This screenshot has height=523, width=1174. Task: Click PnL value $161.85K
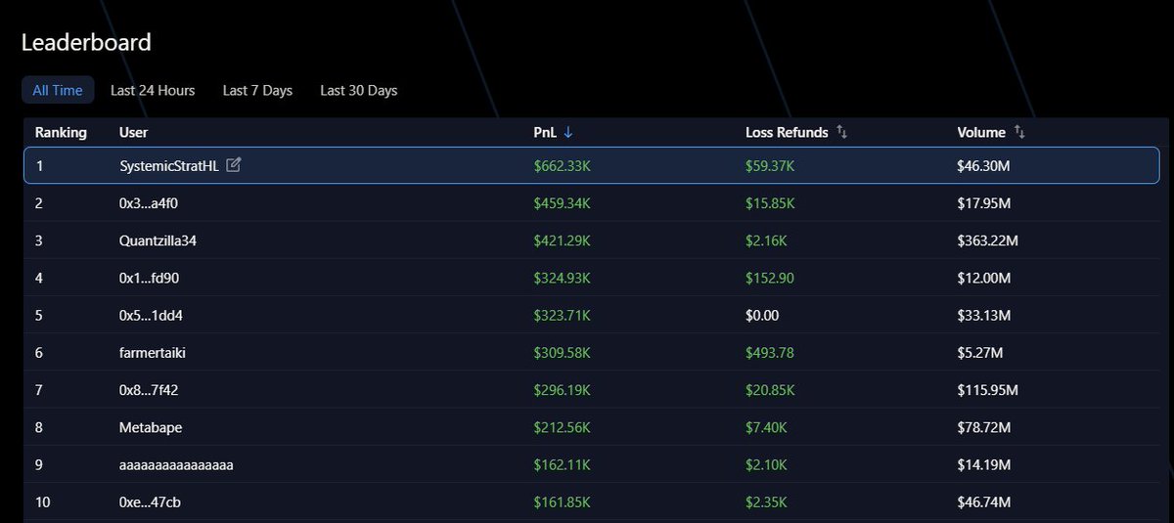pyautogui.click(x=562, y=502)
